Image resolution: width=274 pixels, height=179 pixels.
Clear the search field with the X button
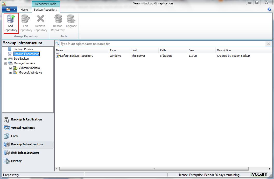268,44
